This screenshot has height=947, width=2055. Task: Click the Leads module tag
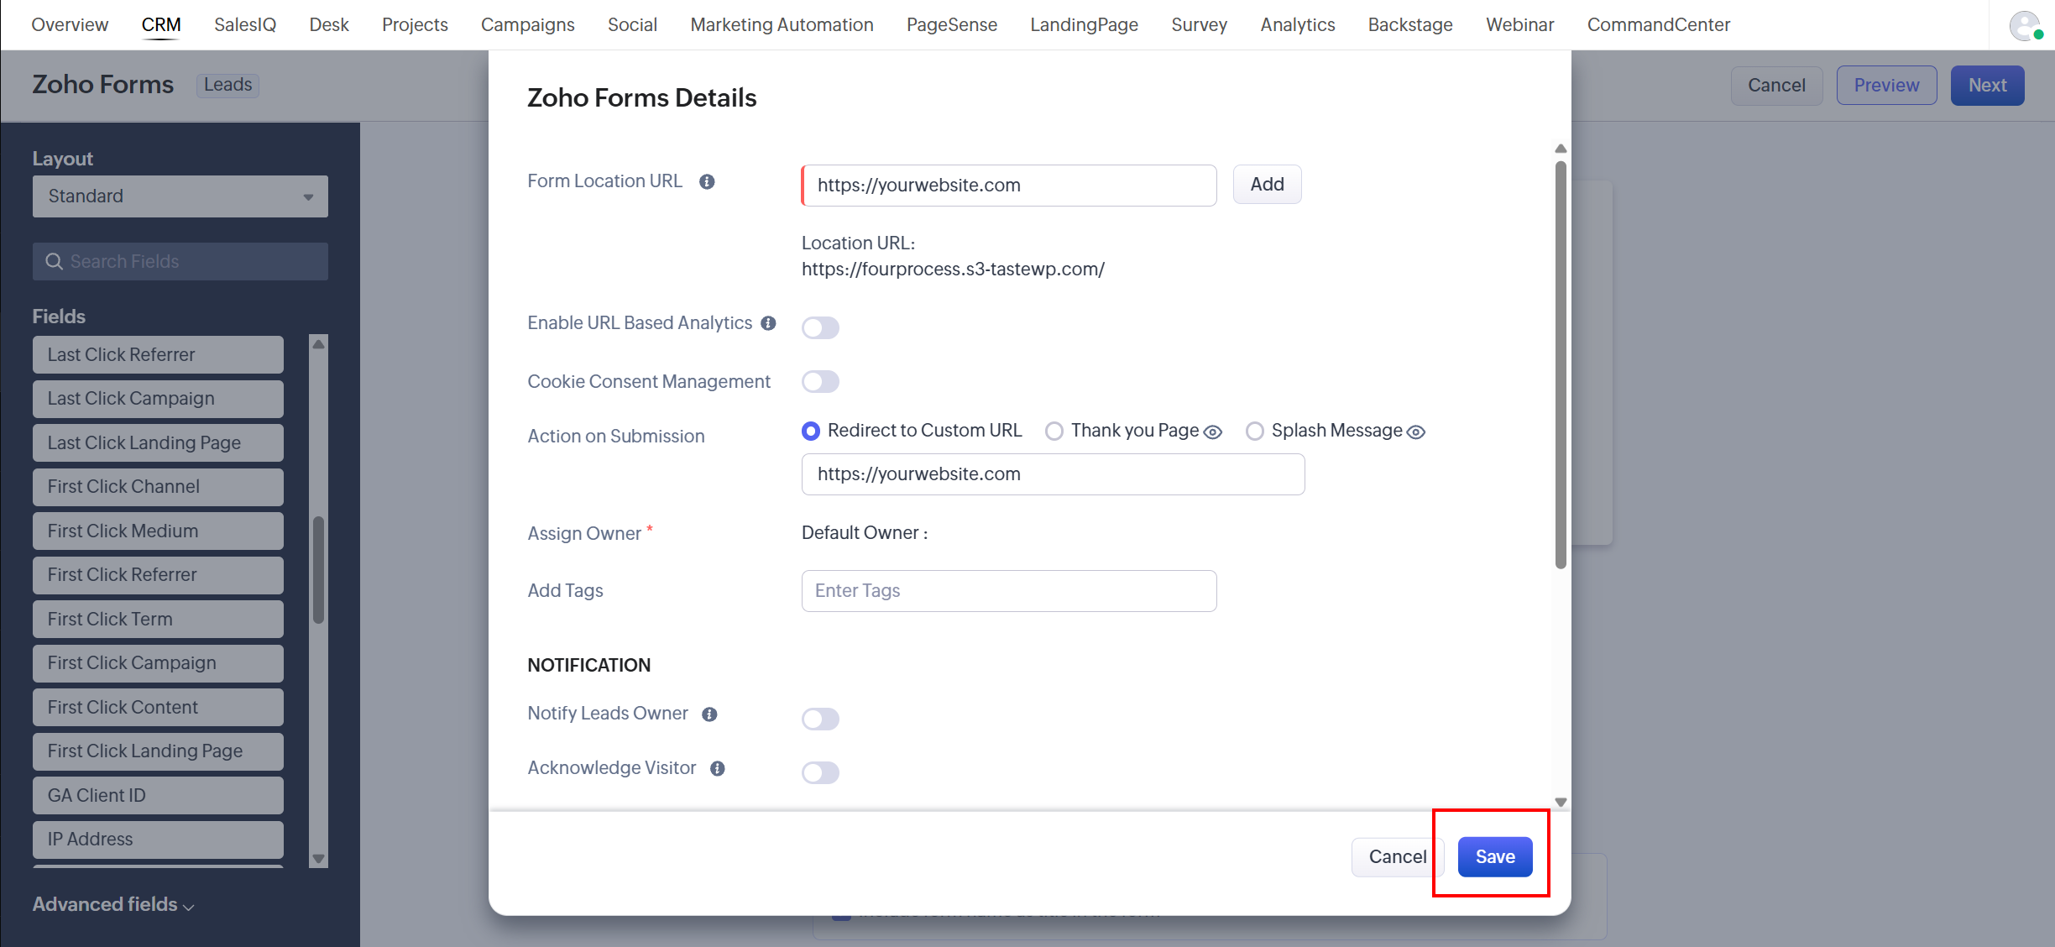point(227,85)
